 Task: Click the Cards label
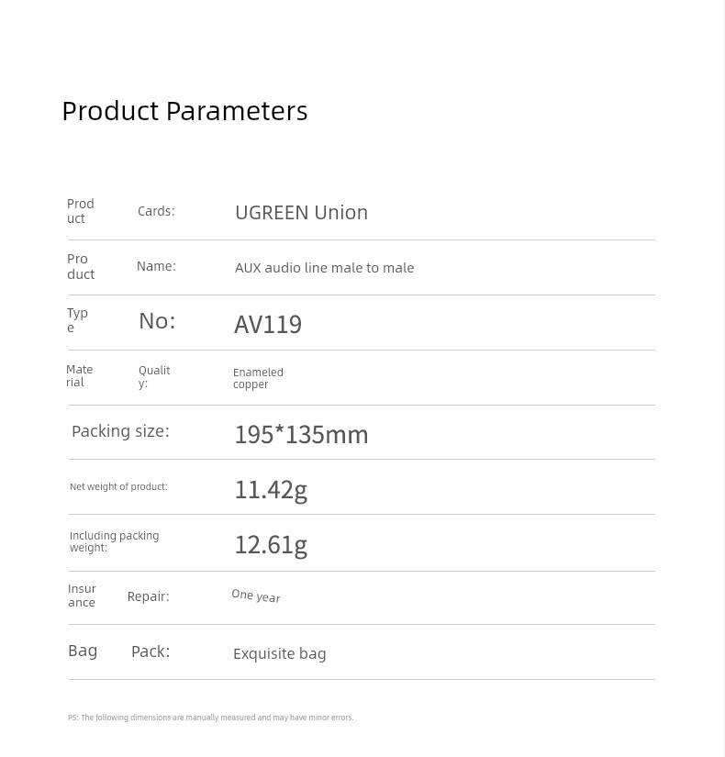pos(156,211)
